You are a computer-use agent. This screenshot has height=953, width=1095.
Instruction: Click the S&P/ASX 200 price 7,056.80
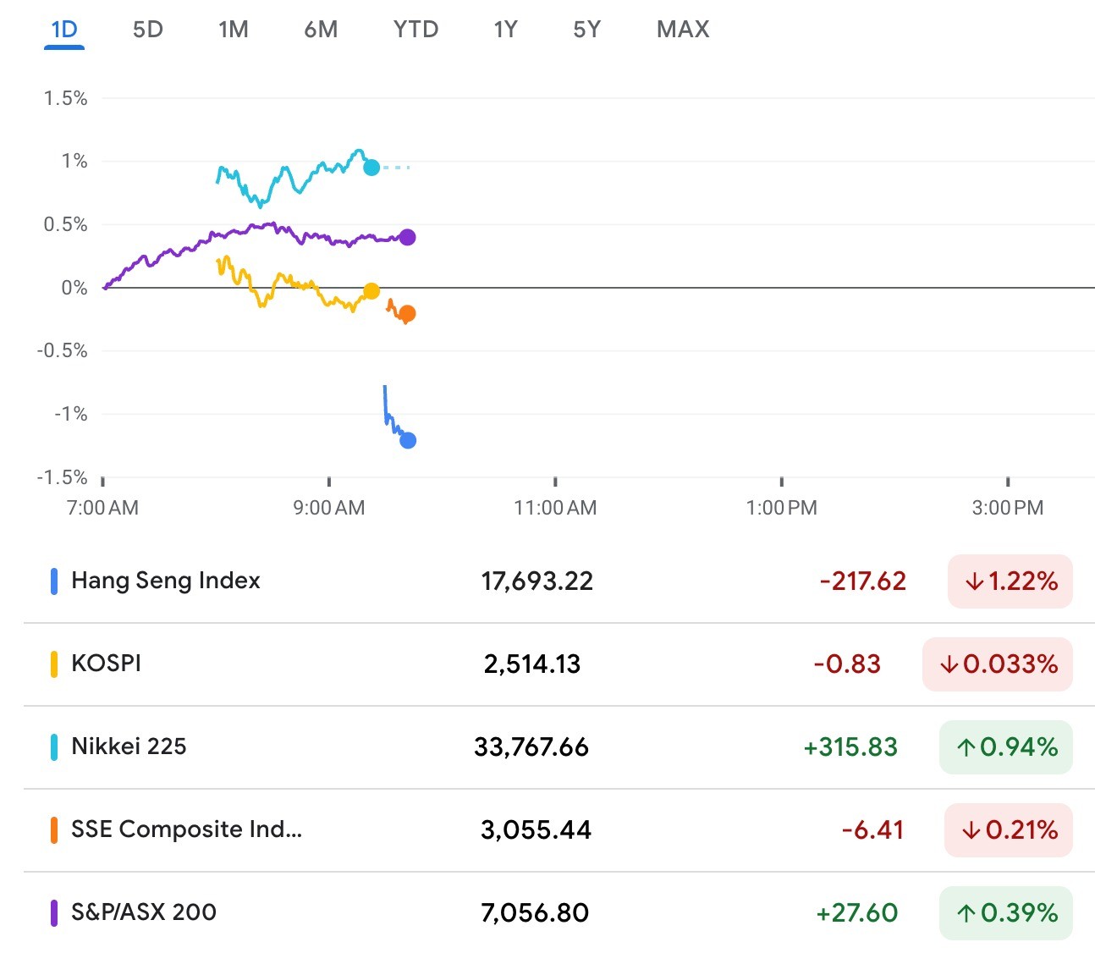[x=535, y=913]
